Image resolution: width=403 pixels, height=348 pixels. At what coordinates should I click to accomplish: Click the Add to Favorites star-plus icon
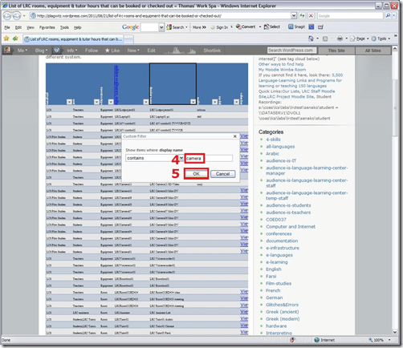(x=15, y=38)
